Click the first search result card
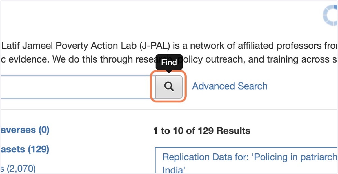The height and width of the screenshot is (174, 338). pos(246,160)
